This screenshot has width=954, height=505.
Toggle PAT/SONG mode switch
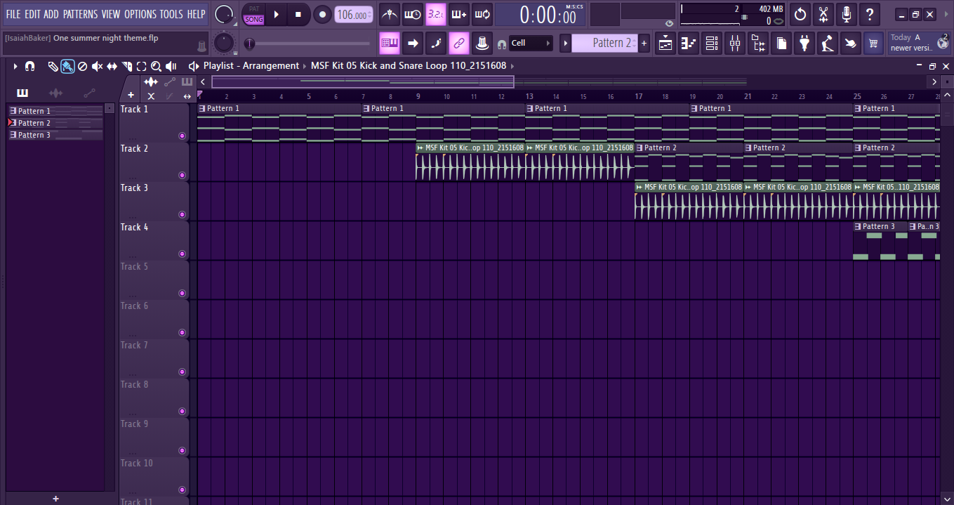[254, 14]
